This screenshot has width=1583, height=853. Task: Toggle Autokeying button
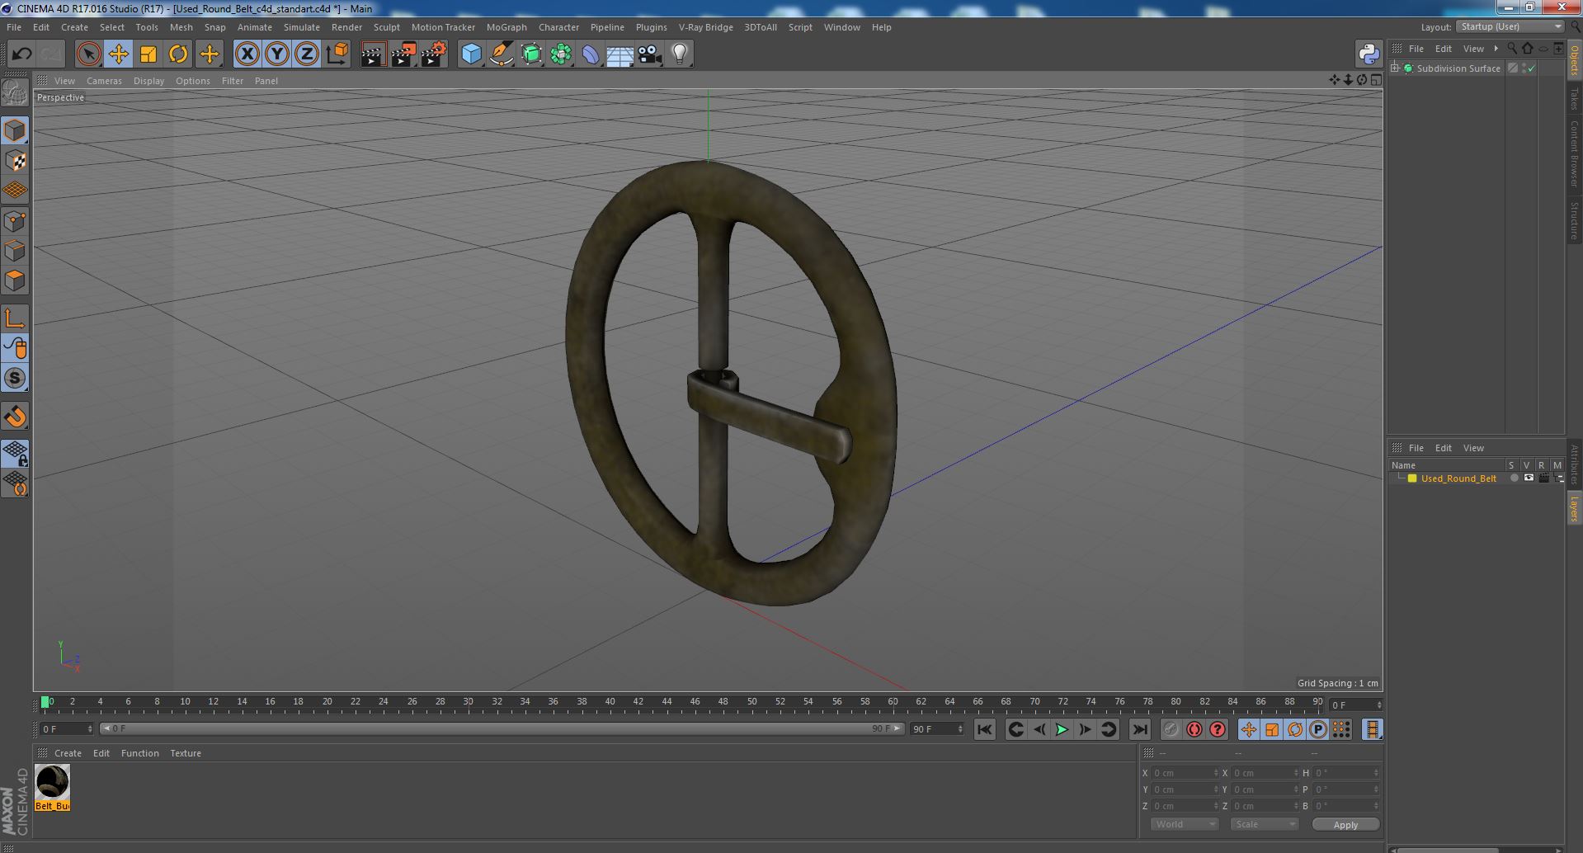[1194, 729]
